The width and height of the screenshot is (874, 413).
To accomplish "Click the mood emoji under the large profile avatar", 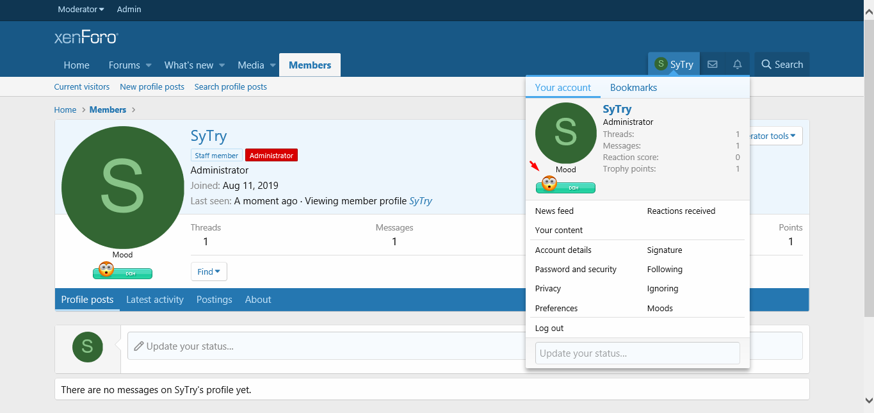I will (x=106, y=270).
